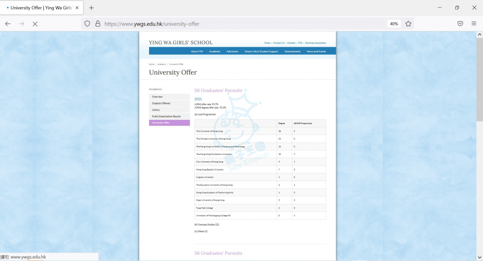Image resolution: width=483 pixels, height=261 pixels.
Task: Click the URL address bar
Action: [236, 24]
